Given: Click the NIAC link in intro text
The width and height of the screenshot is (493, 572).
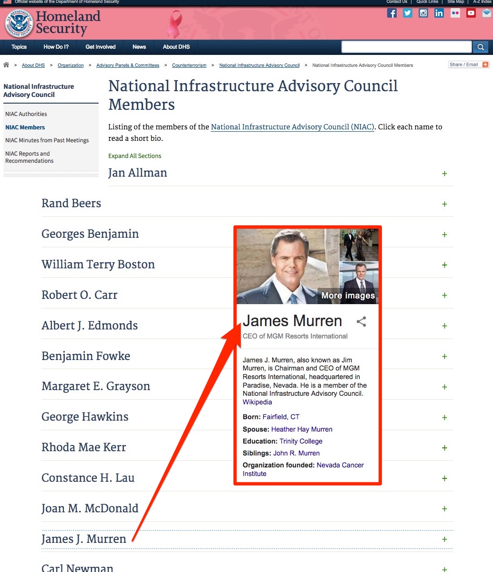Looking at the screenshot, I should (293, 127).
